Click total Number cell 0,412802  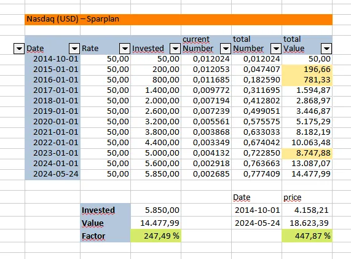[256, 101]
